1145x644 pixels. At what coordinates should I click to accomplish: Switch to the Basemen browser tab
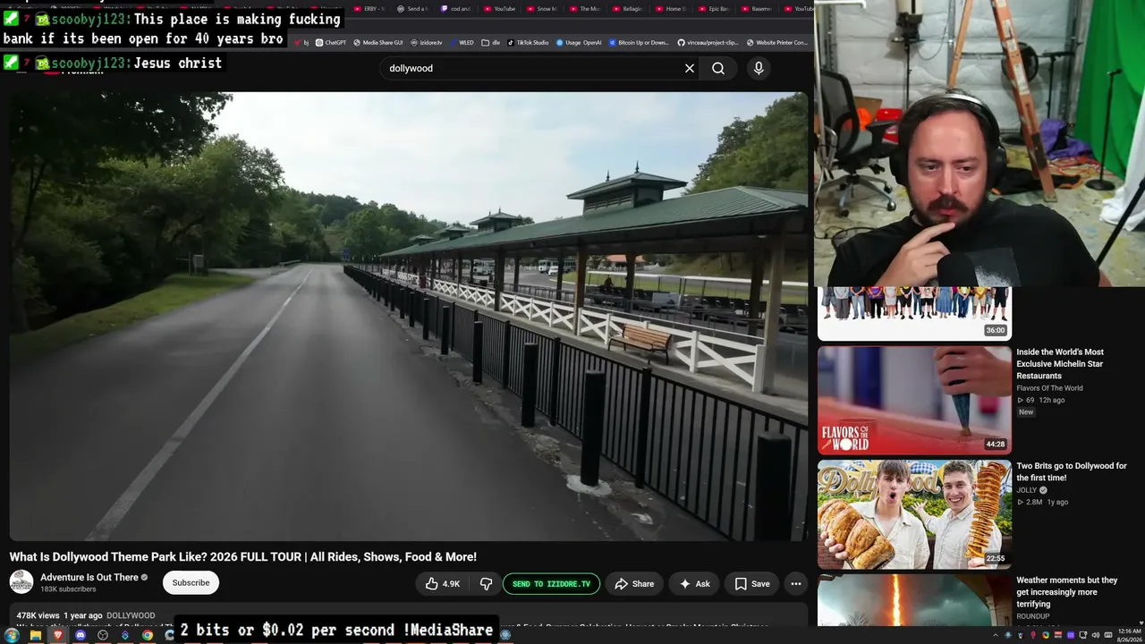757,9
